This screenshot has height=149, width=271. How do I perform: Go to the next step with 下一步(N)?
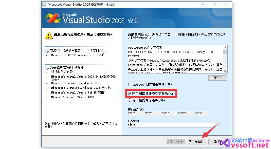[197, 142]
